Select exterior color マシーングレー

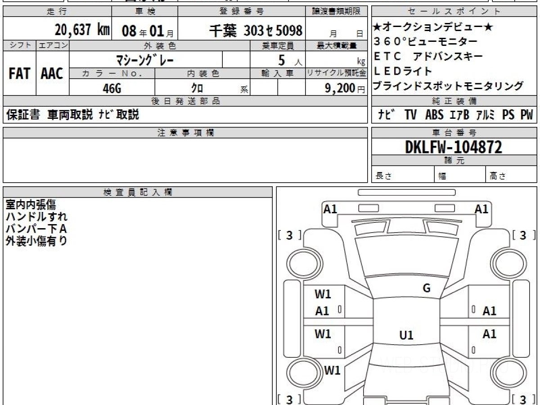click(x=145, y=59)
